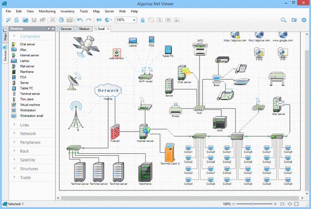
Task: Select the web-camera device on the map
Action: pos(117,53)
